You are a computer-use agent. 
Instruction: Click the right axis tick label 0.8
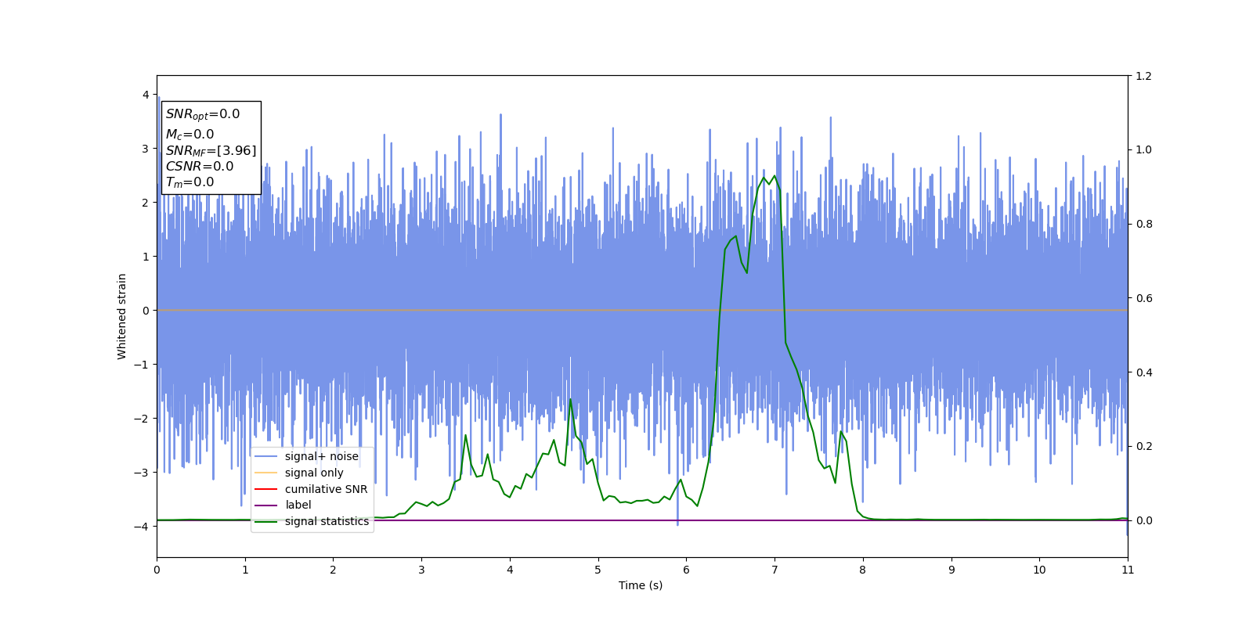coord(1143,224)
